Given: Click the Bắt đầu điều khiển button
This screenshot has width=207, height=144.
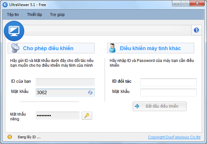Looking at the screenshot, I should point(159,106).
